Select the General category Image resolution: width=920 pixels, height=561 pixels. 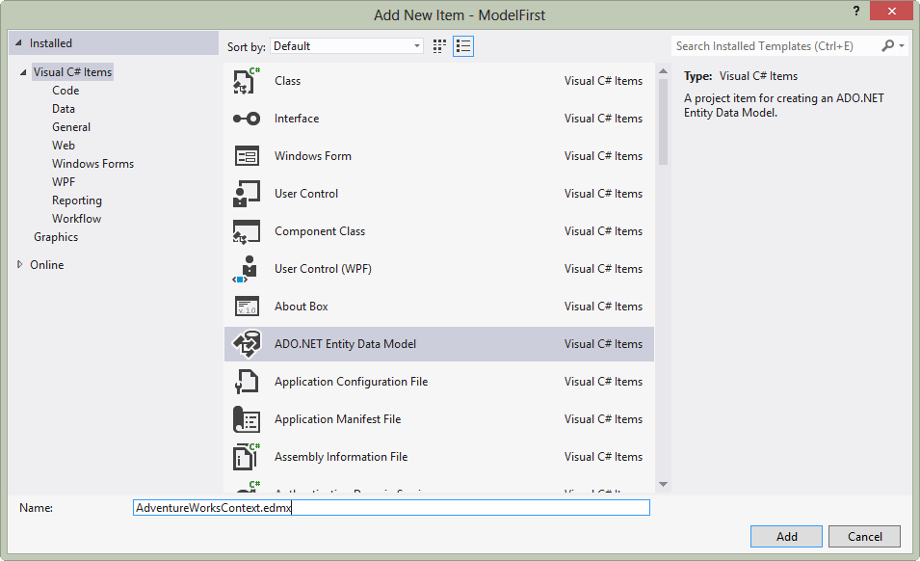click(71, 126)
